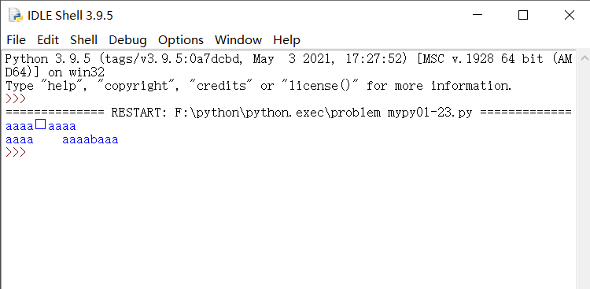The height and width of the screenshot is (289, 590).
Task: Click the RESTART line with mypy01-23.py path
Action: coord(289,113)
